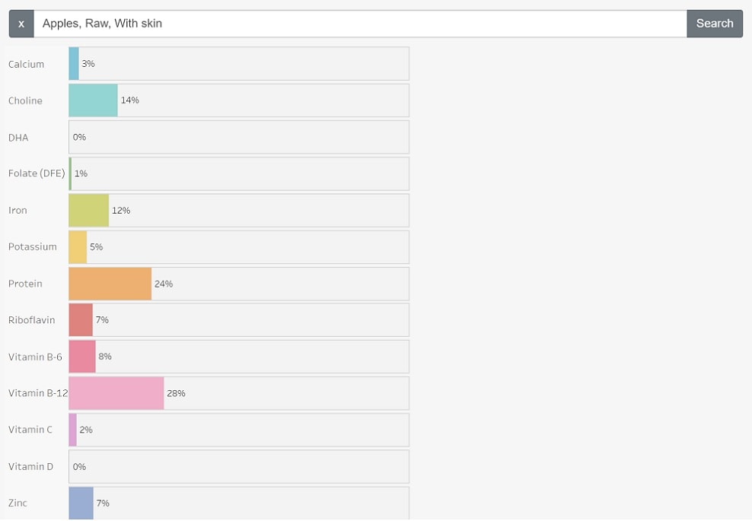752x521 pixels.
Task: Select the pink Vitamin B-12 28% bar
Action: [x=116, y=393]
